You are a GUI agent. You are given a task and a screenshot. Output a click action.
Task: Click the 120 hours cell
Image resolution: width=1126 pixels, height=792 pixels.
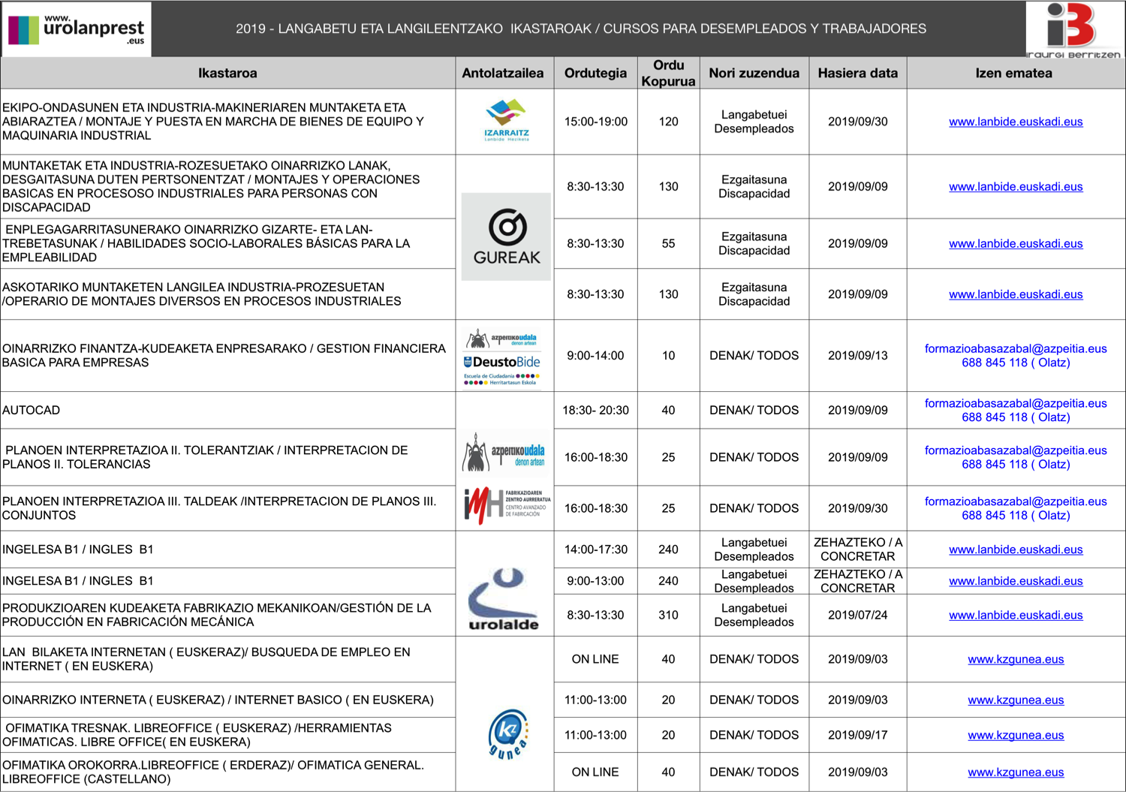point(668,122)
